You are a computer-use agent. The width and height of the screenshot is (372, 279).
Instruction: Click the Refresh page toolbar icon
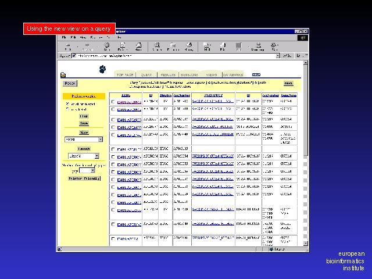(x=123, y=45)
